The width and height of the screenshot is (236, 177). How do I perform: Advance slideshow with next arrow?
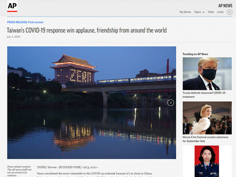coord(171,103)
